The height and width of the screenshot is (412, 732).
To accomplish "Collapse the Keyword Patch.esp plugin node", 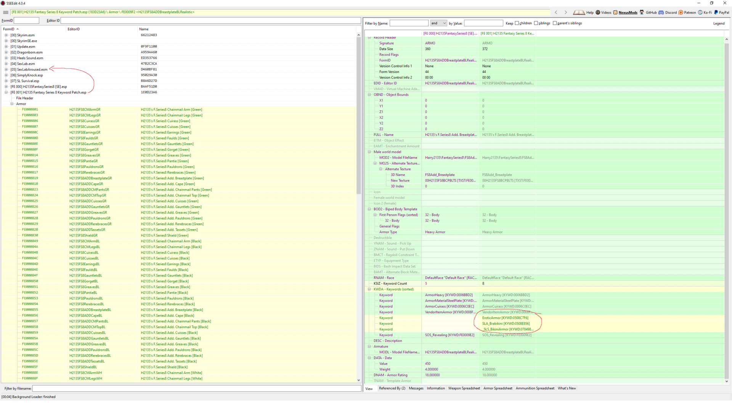I will [x=6, y=92].
